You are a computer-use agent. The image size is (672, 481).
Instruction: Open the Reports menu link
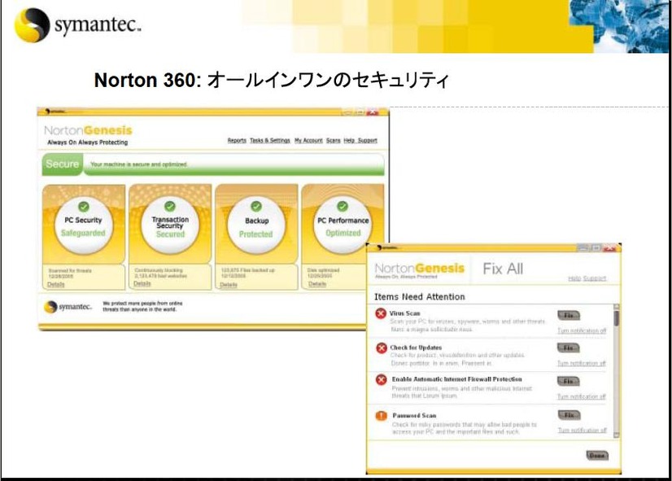coord(237,140)
